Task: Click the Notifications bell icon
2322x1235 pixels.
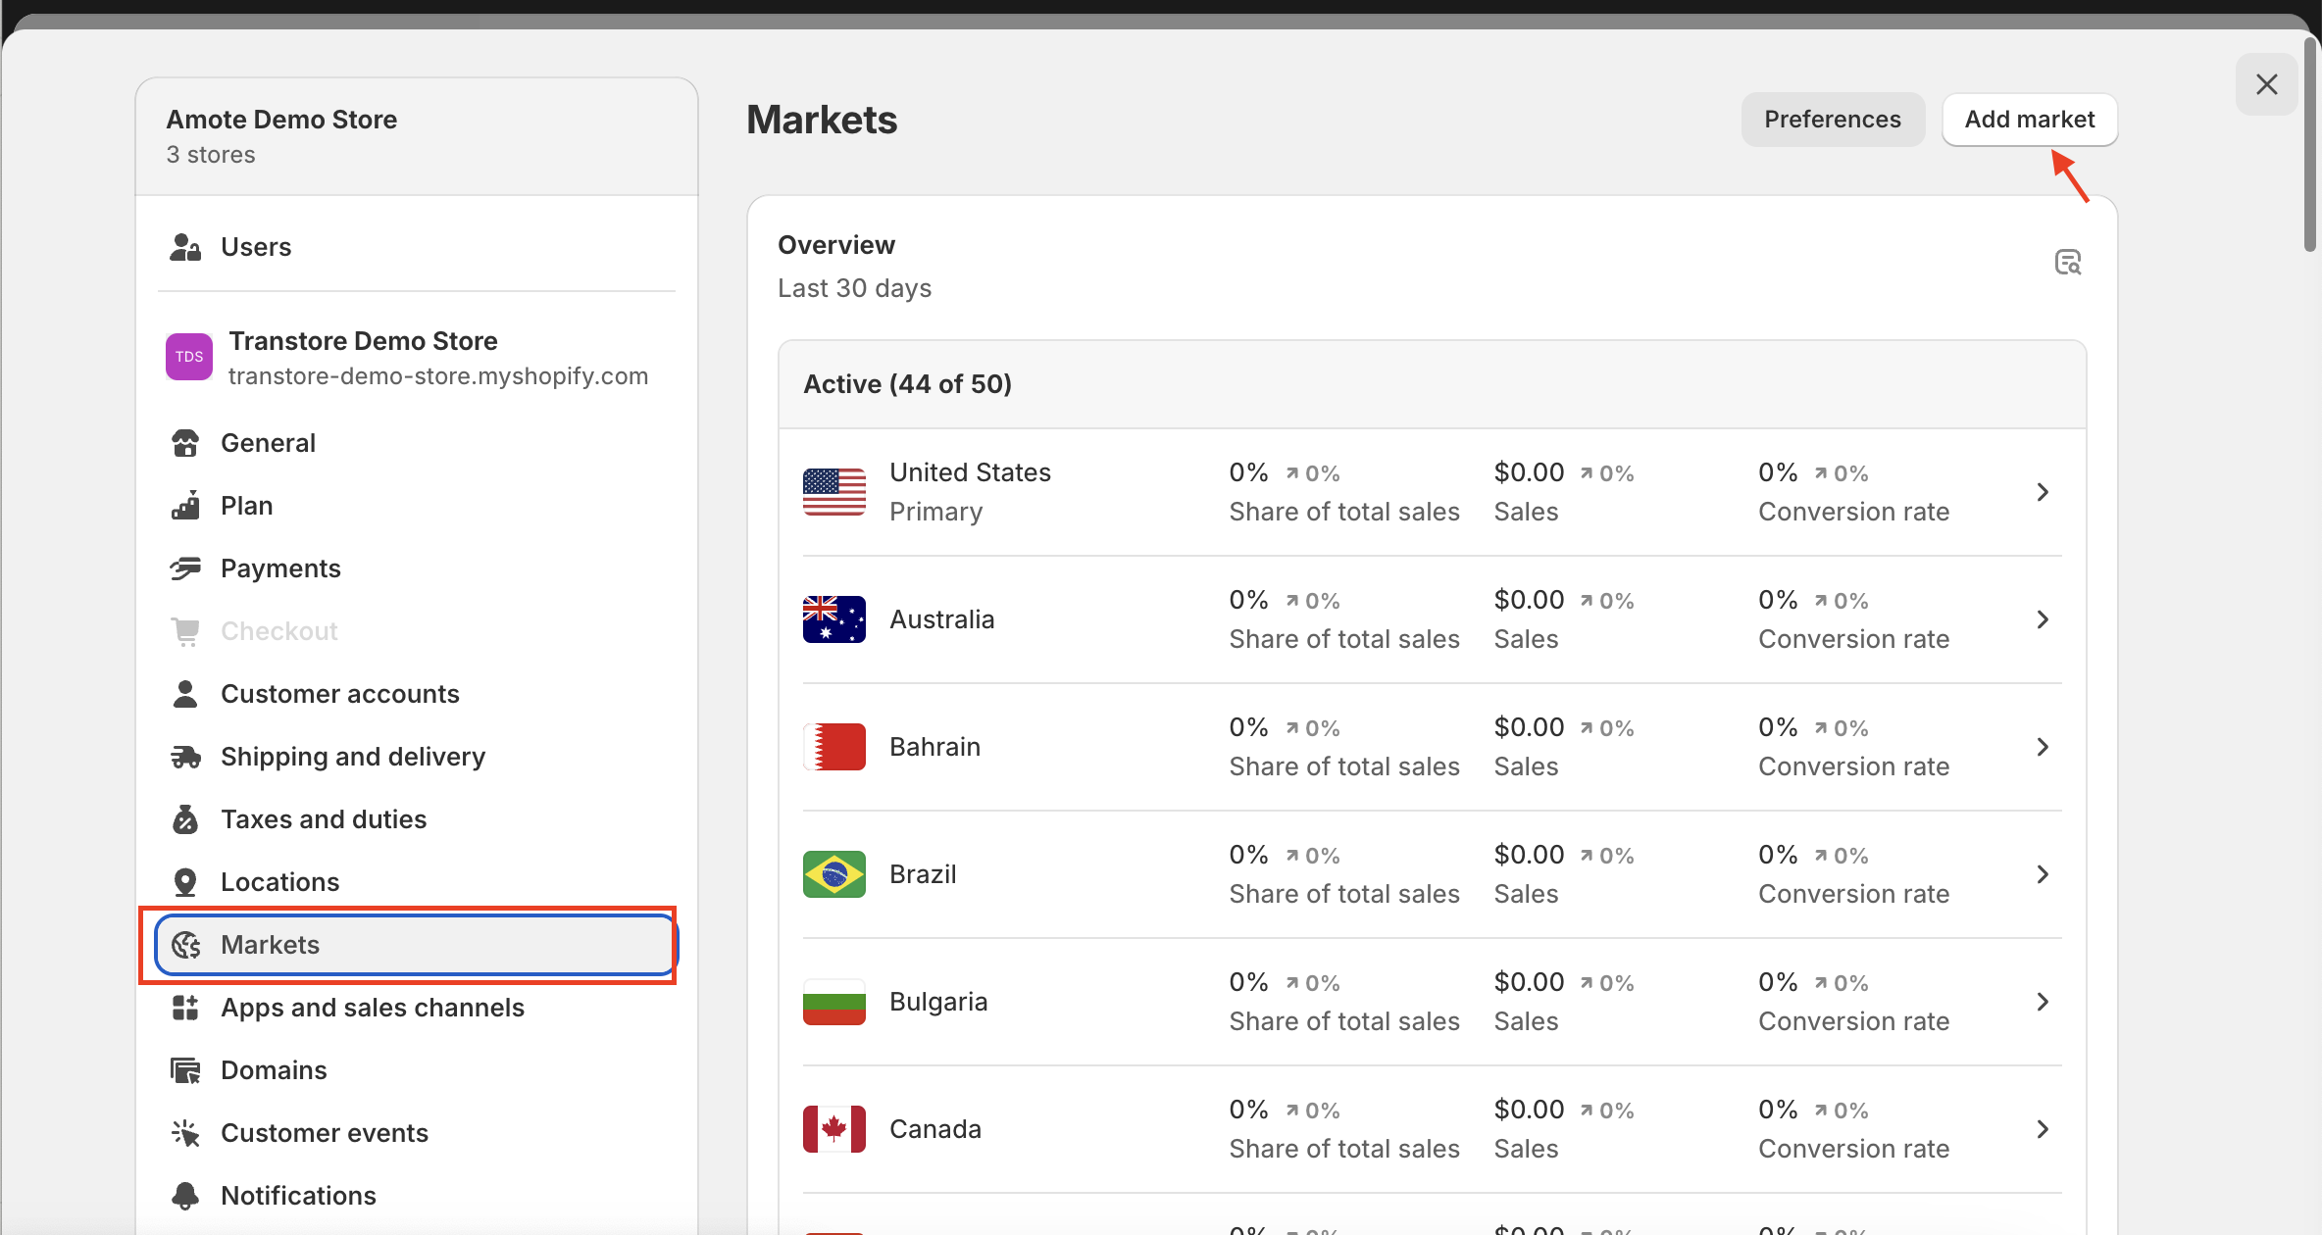Action: 185,1196
